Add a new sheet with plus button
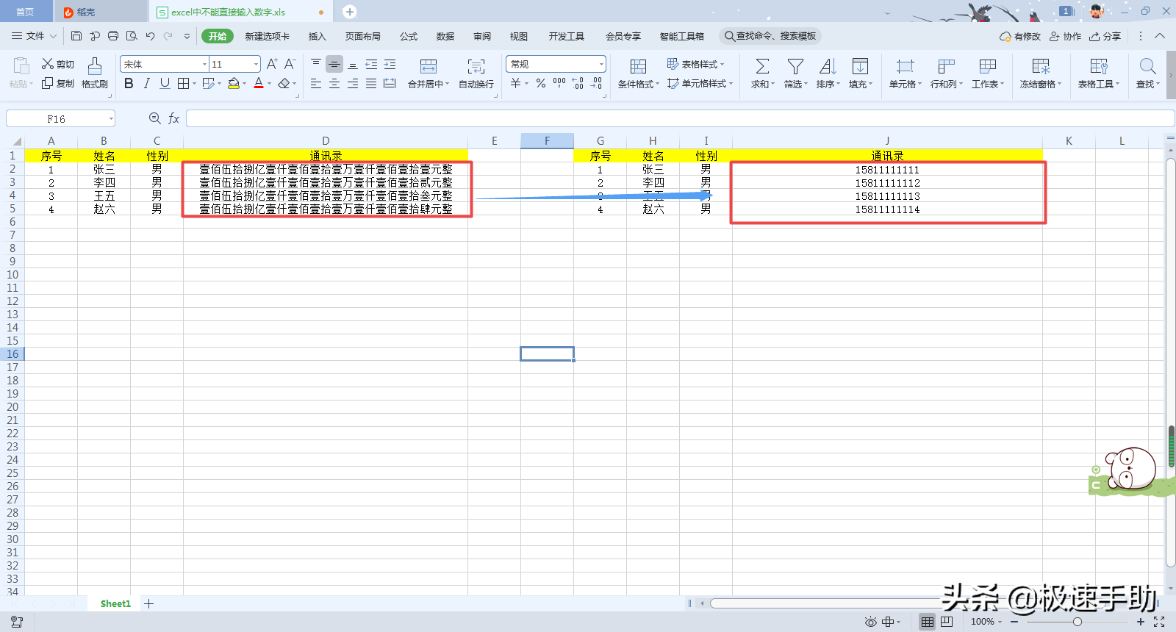The image size is (1176, 632). click(149, 603)
